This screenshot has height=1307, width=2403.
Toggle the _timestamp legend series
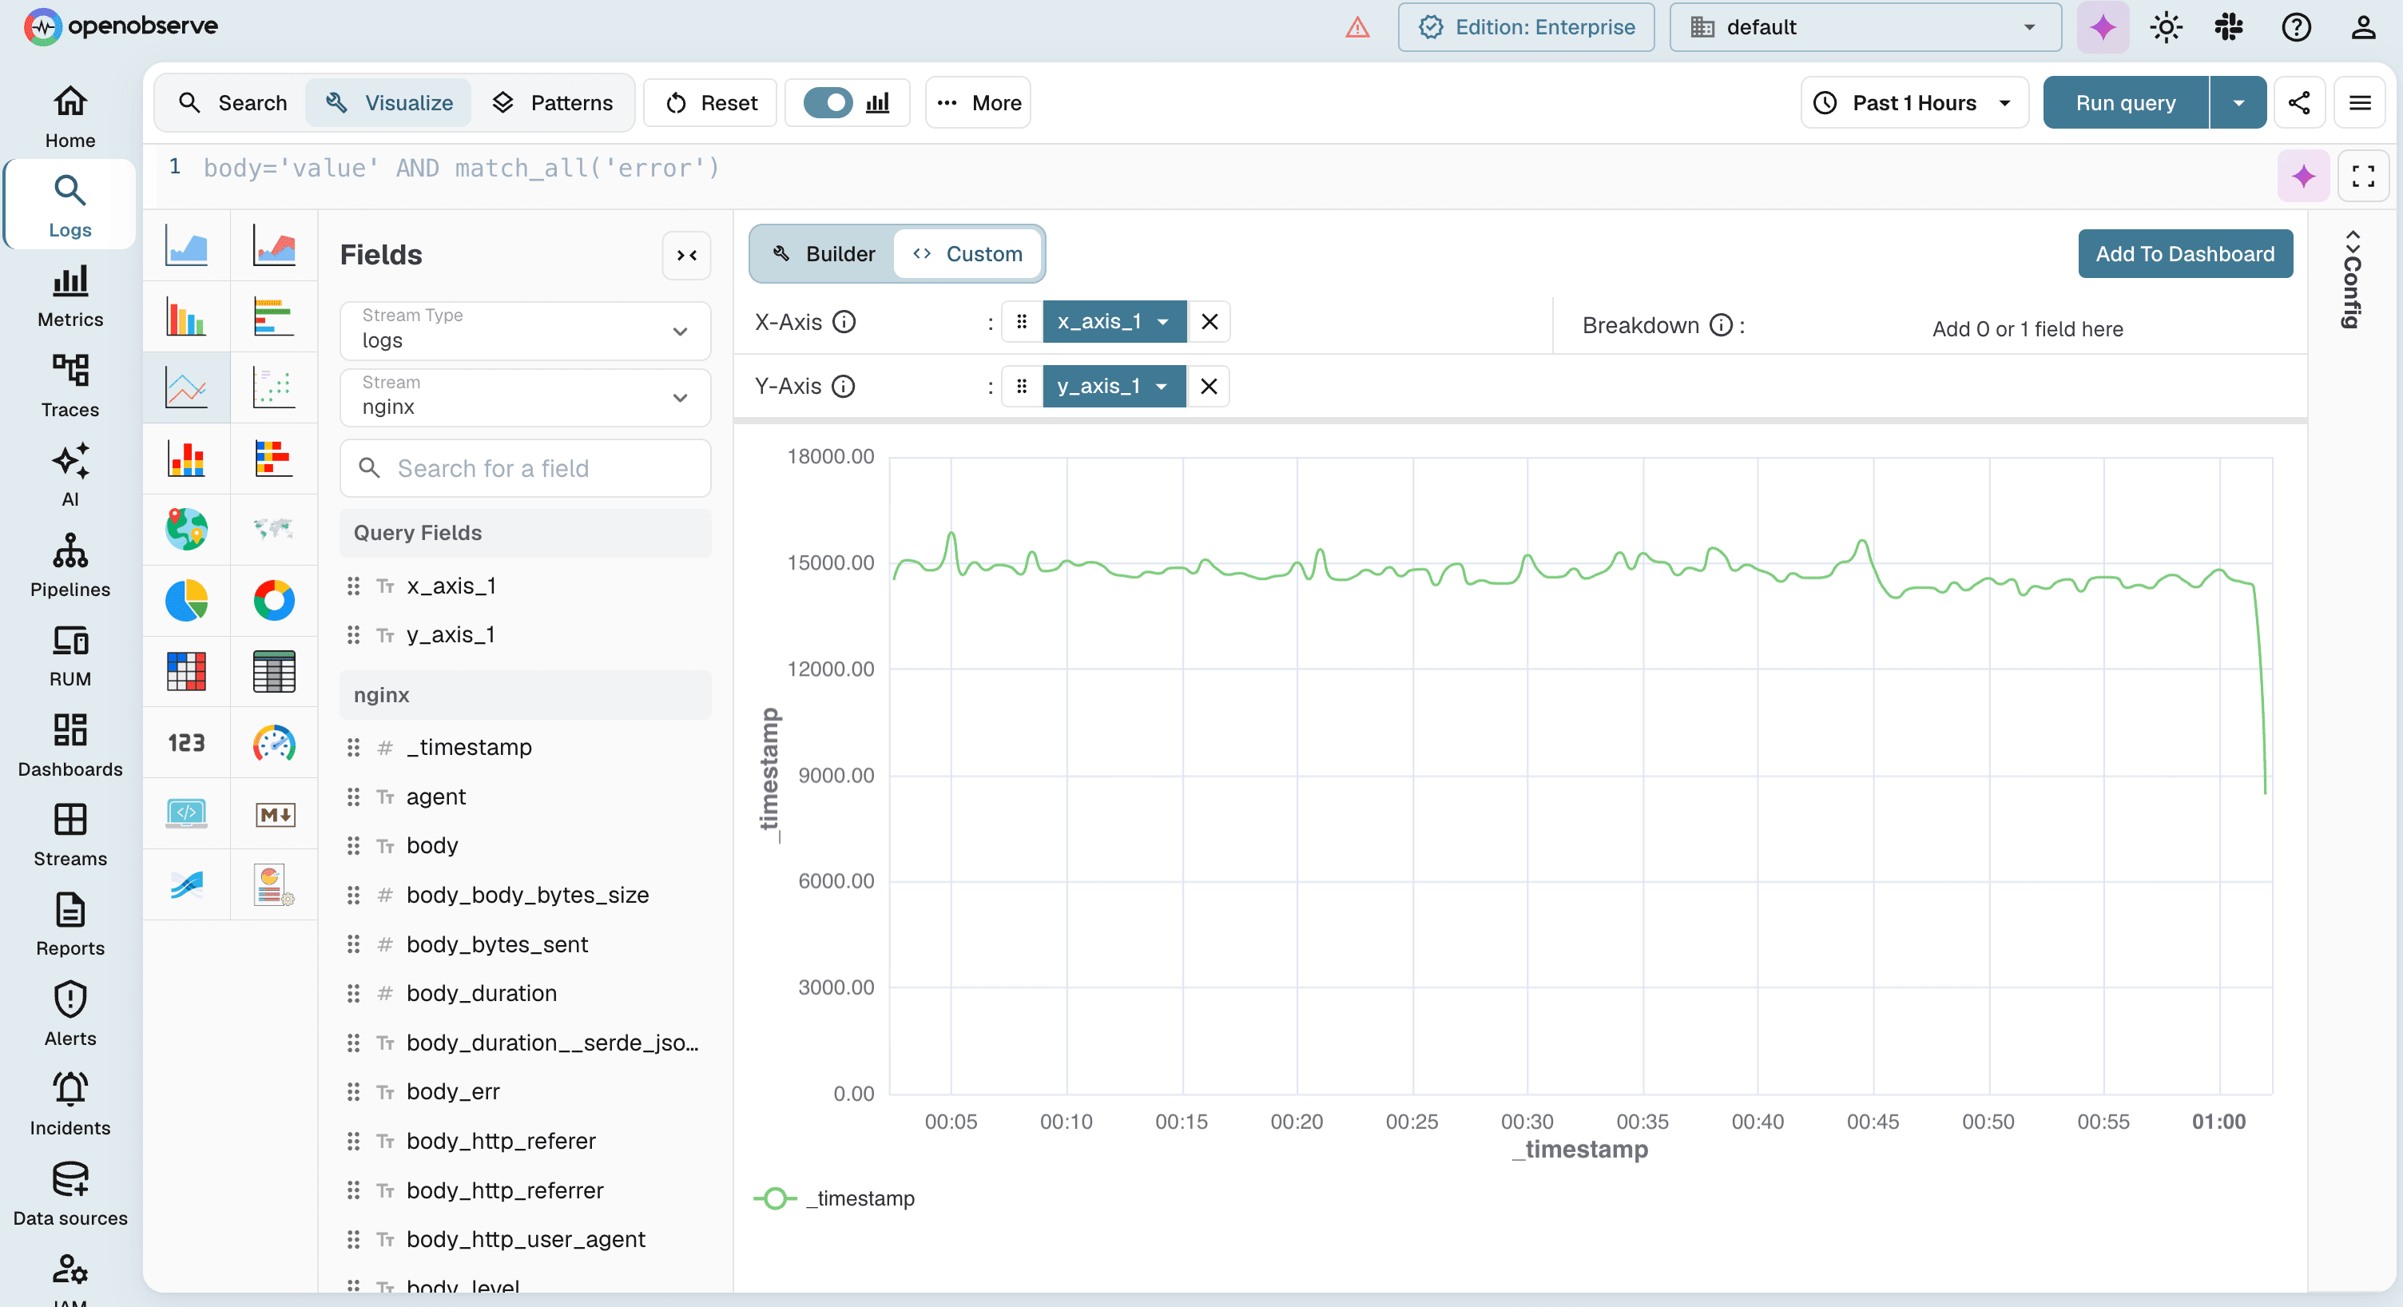(835, 1198)
